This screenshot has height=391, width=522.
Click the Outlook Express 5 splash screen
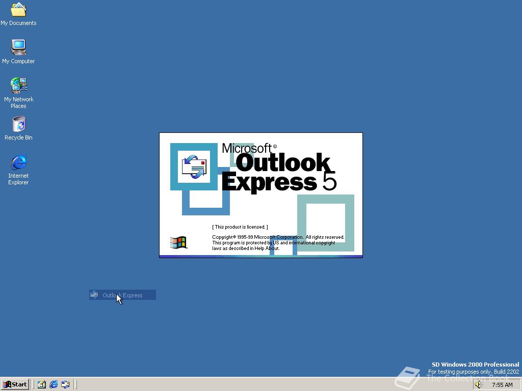[x=261, y=195]
